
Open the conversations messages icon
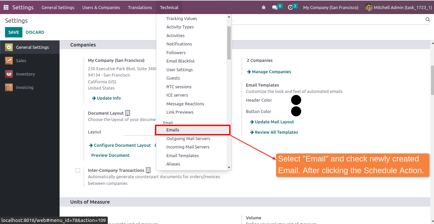275,7
